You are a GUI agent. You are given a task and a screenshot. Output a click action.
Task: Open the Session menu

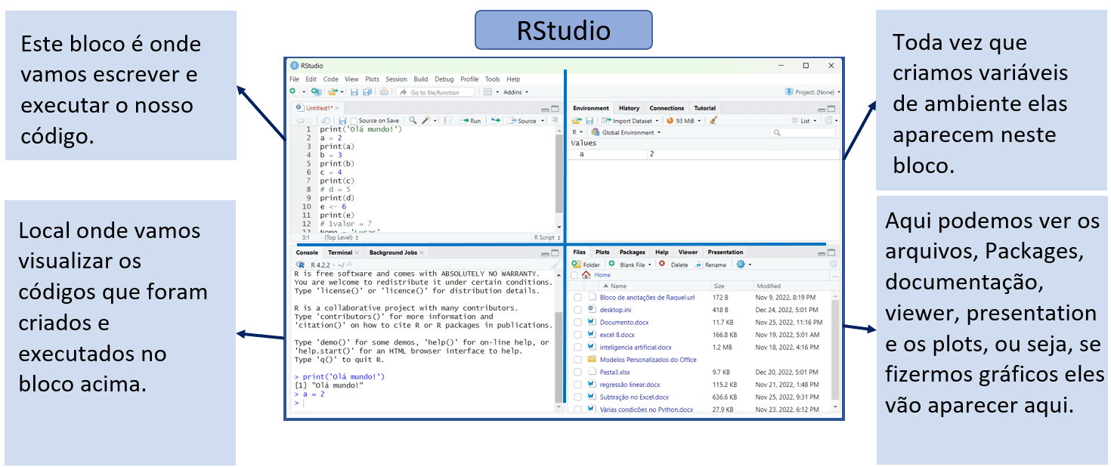[x=396, y=79]
